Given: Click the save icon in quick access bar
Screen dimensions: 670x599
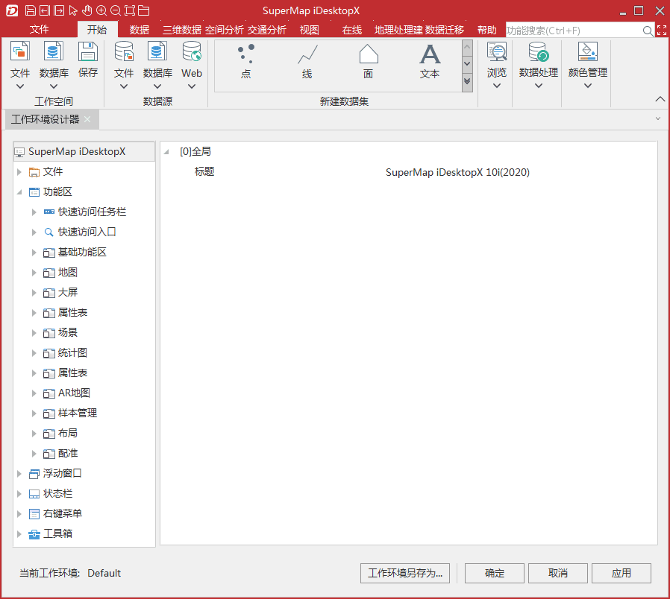Looking at the screenshot, I should tap(31, 10).
